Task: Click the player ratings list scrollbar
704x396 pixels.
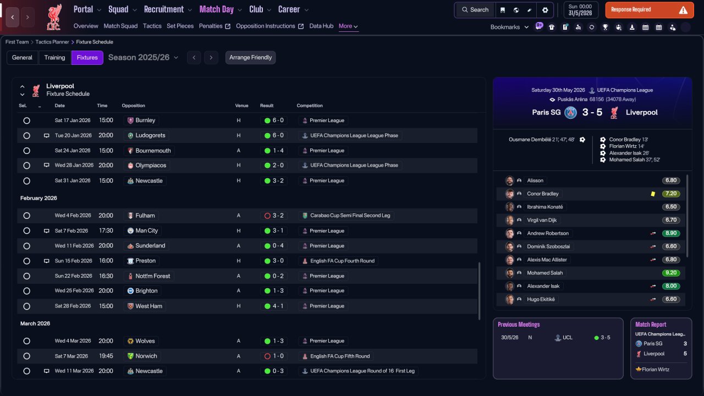Action: [x=687, y=216]
